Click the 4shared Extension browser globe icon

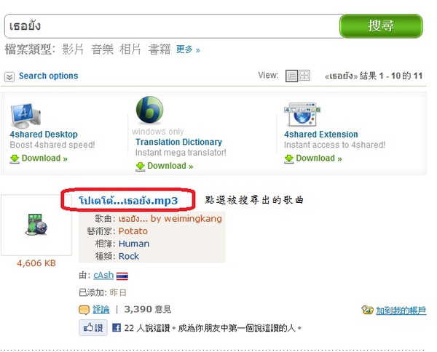coord(302,115)
